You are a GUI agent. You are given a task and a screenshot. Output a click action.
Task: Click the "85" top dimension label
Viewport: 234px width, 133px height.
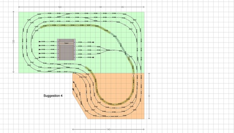[122, 7]
